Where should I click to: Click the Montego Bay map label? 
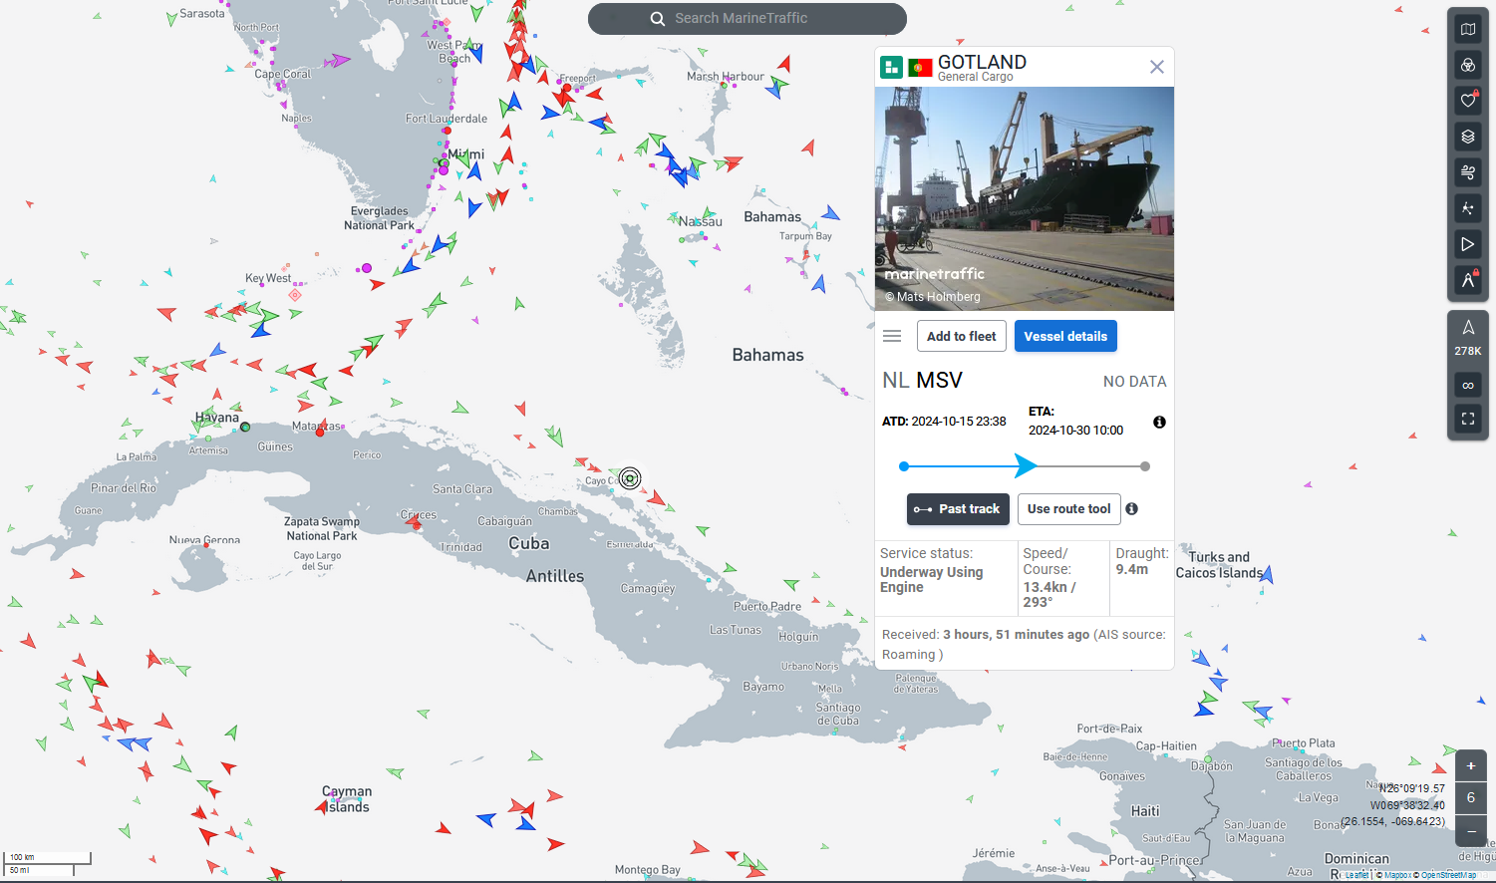click(648, 870)
